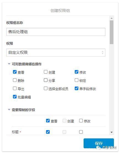Uncheck the 单字段修改 checkbox
The width and height of the screenshot is (120, 153).
click(76, 88)
